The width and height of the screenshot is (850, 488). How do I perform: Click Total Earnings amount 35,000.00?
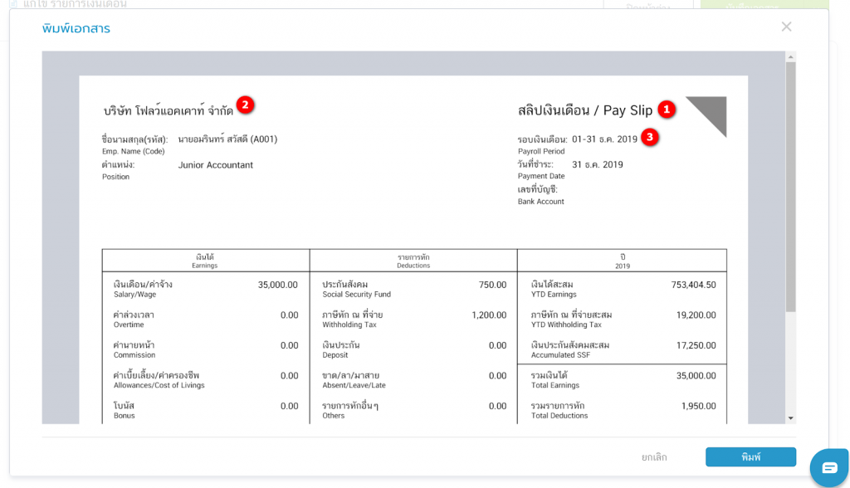[x=696, y=376]
